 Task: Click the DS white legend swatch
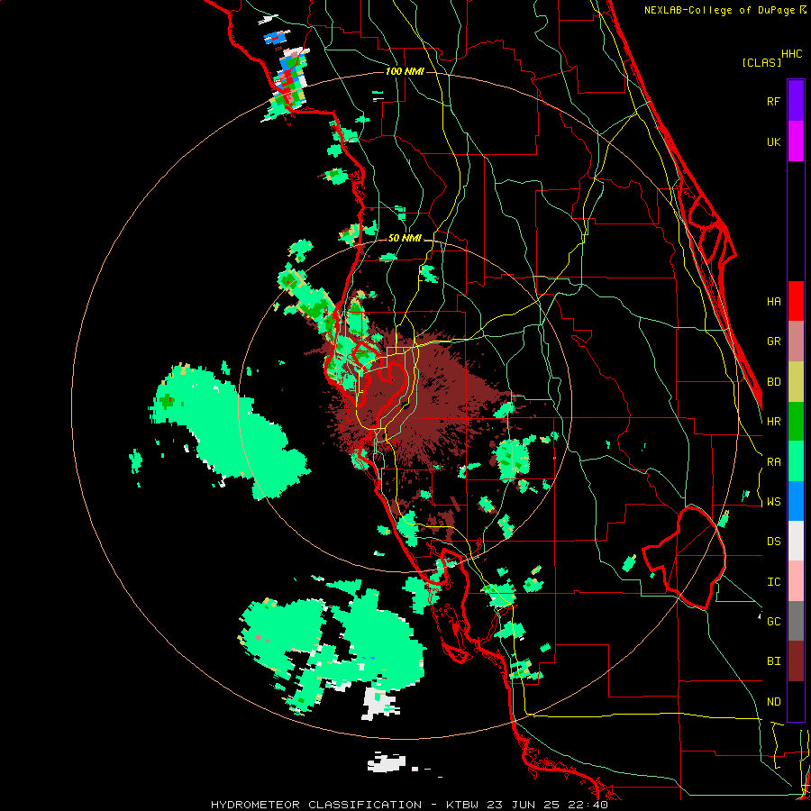[796, 541]
